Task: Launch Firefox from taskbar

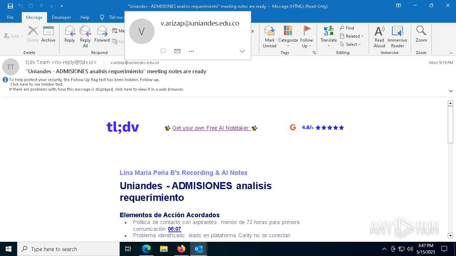Action: pos(181,249)
